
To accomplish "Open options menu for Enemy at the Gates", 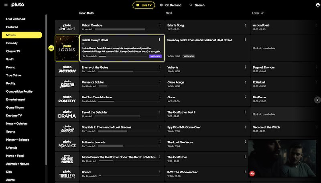I will coord(160,67).
